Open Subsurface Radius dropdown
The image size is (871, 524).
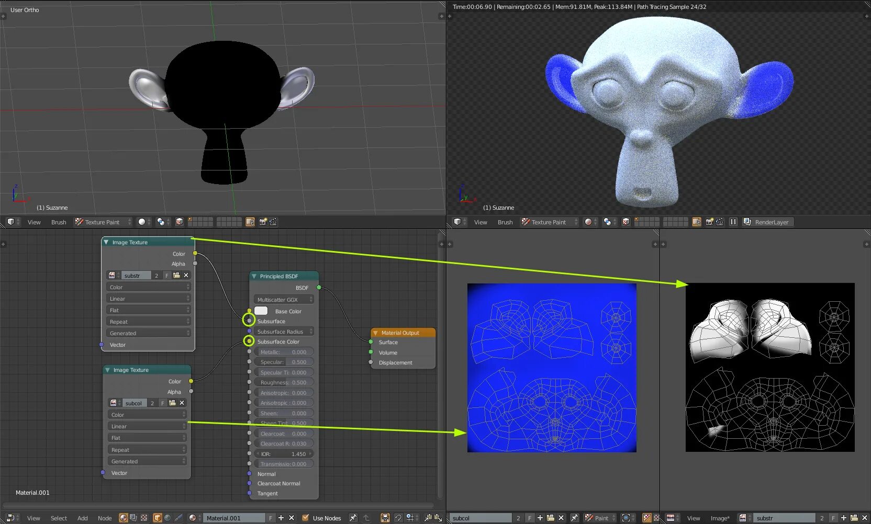tap(284, 332)
